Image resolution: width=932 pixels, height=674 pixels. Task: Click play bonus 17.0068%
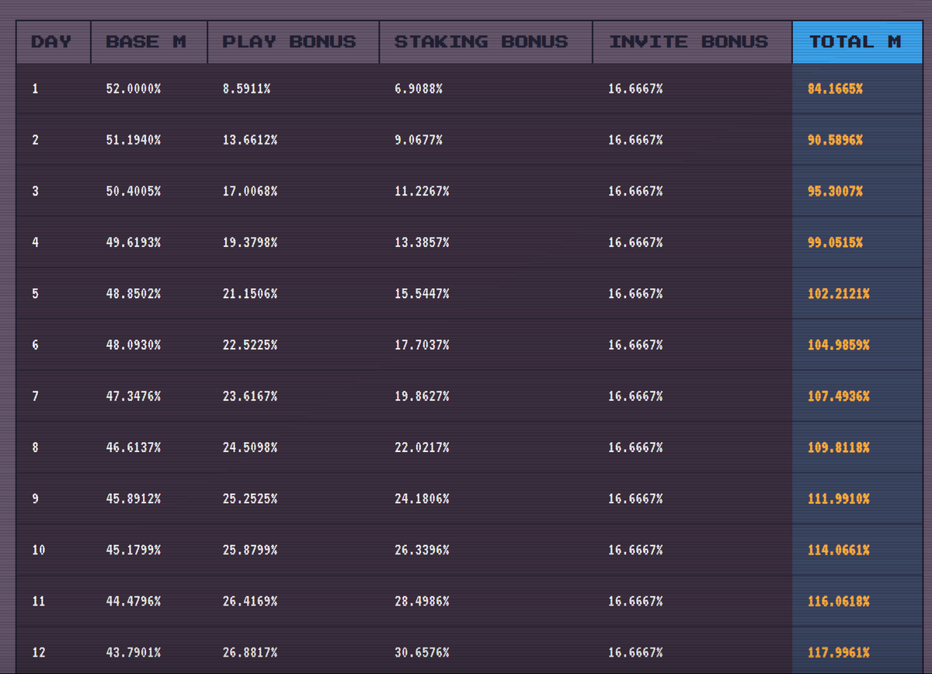point(250,192)
